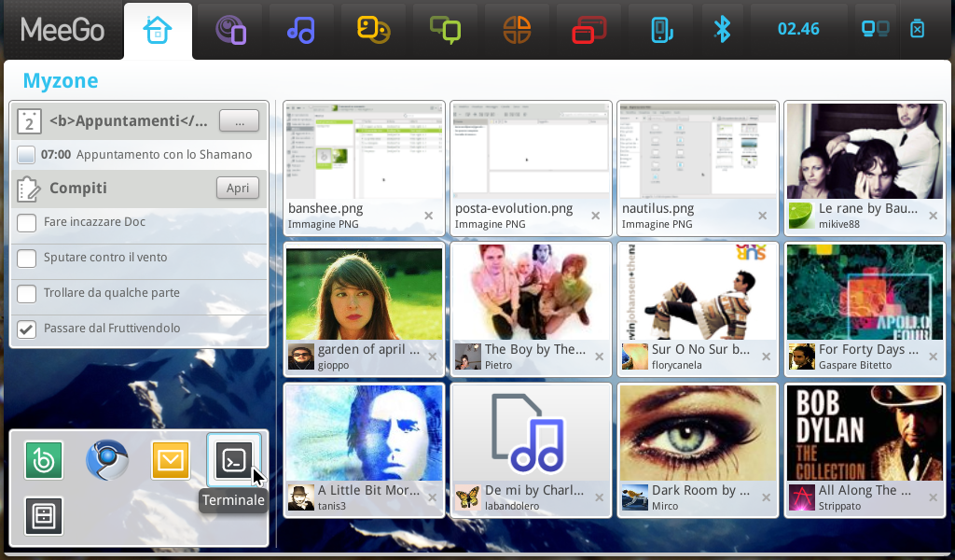The width and height of the screenshot is (955, 560).
Task: Open the banshee.png thumbnail
Action: [365, 150]
